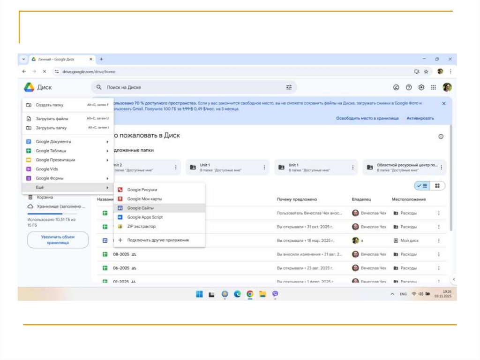Open the Google account avatar in Drive
This screenshot has width=480, height=360.
pyautogui.click(x=447, y=87)
